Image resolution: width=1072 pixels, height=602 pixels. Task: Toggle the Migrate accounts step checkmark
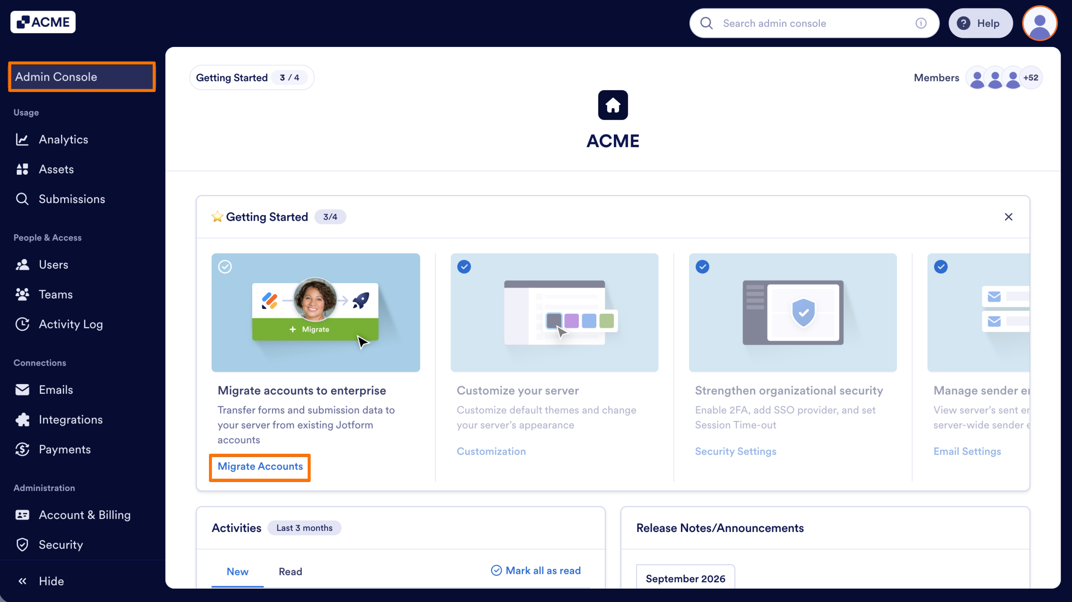(x=225, y=267)
